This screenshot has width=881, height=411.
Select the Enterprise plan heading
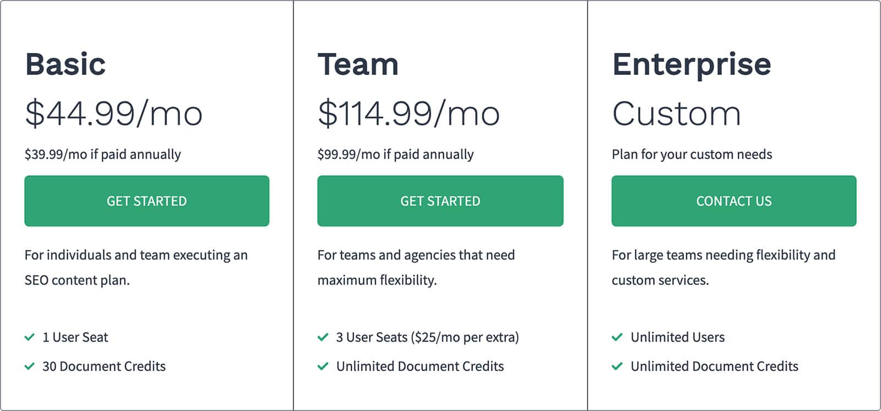click(x=692, y=65)
